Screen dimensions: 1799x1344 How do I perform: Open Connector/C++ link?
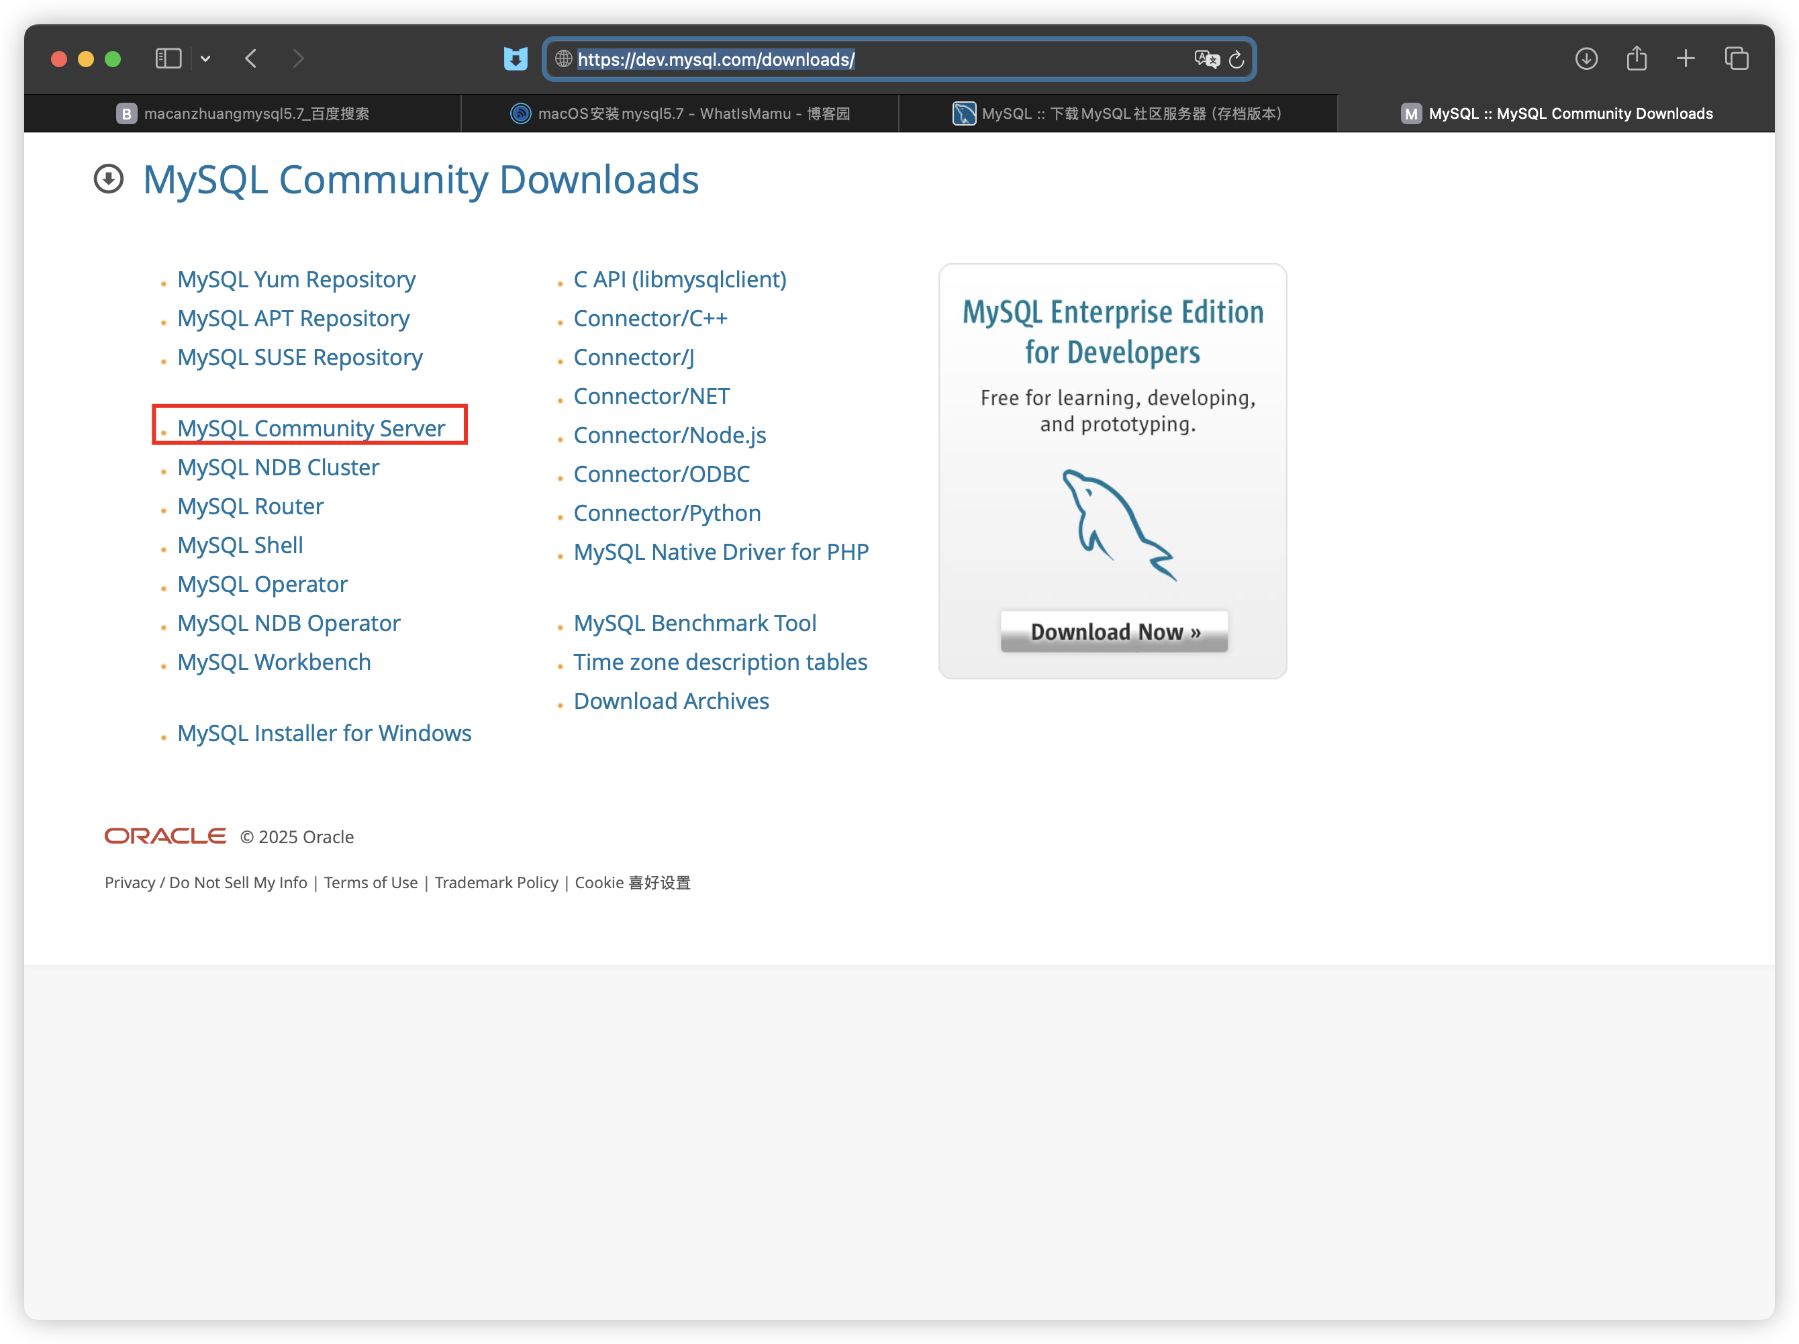point(650,318)
